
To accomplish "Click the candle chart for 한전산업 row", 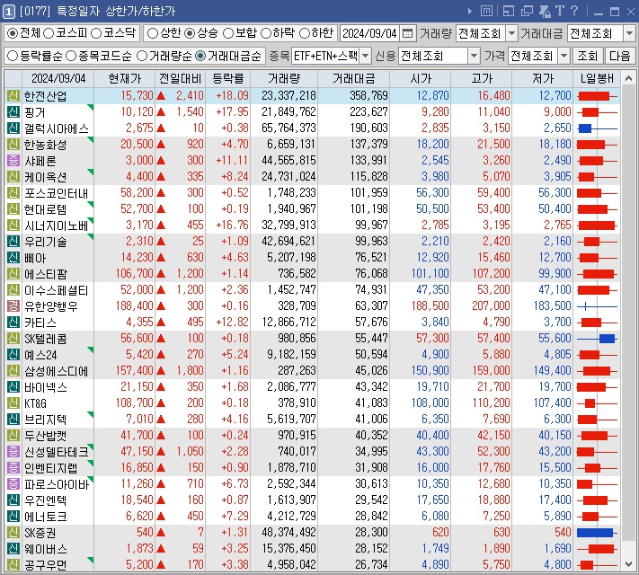I will [597, 96].
